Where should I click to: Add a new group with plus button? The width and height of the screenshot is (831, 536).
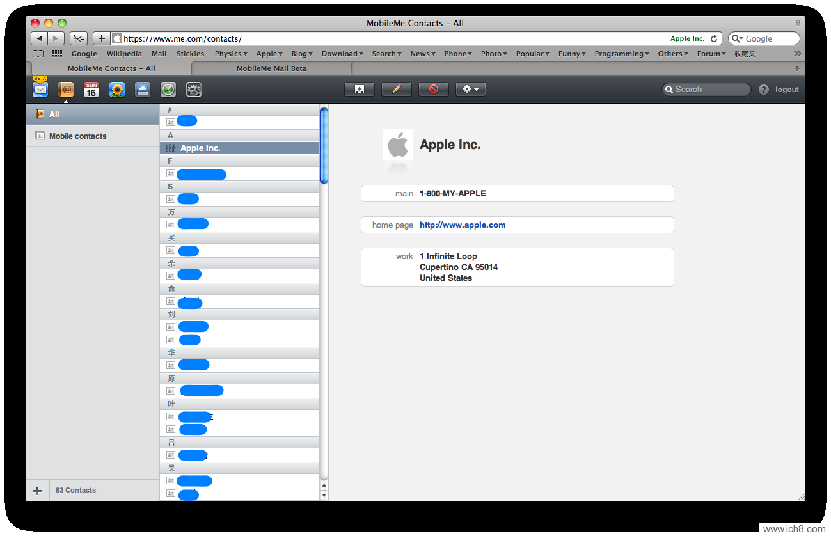click(38, 491)
